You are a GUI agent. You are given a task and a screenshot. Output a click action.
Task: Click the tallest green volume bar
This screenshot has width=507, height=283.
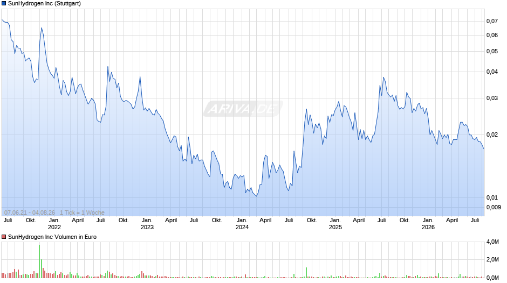(x=39, y=261)
